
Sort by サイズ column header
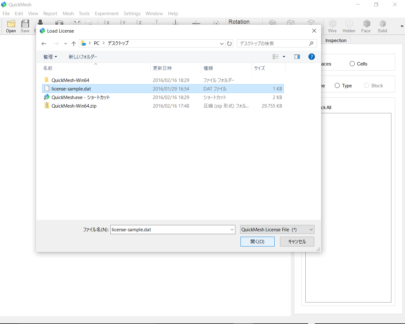pos(268,68)
